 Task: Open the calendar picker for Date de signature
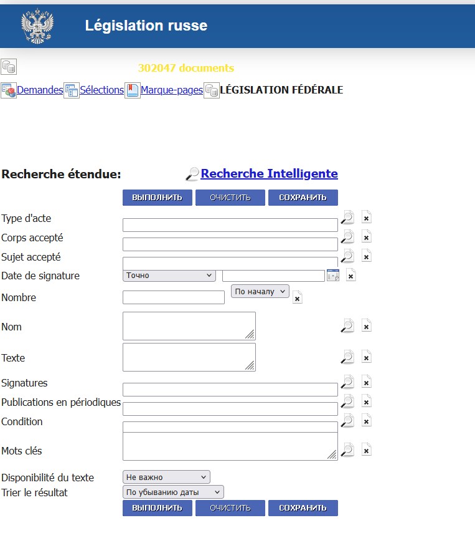point(333,276)
